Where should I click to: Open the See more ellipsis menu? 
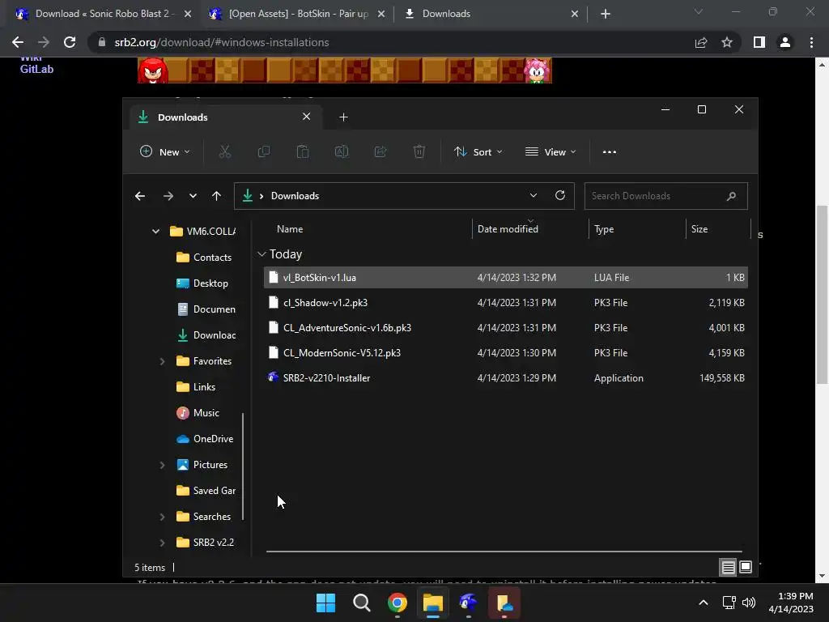click(609, 151)
